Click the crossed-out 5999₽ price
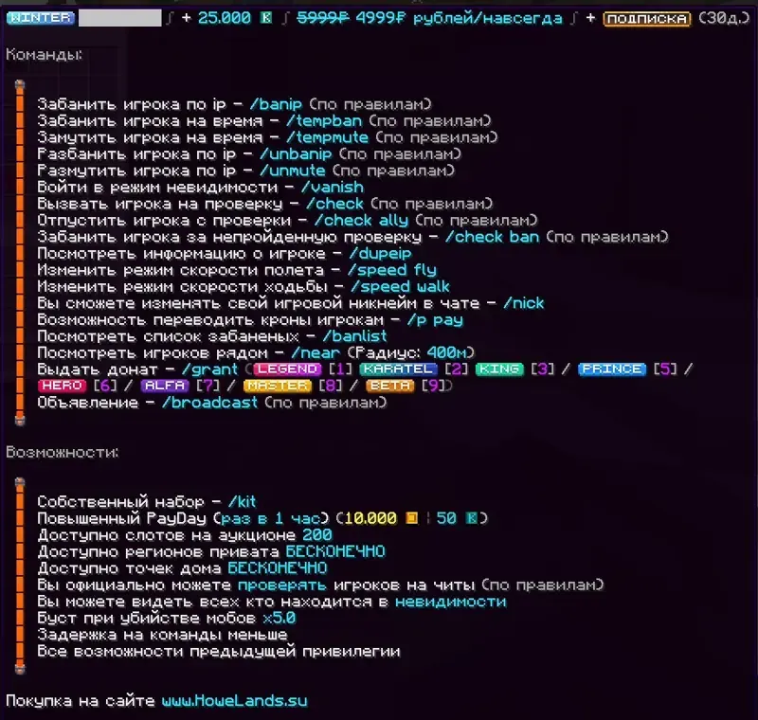 coord(323,18)
